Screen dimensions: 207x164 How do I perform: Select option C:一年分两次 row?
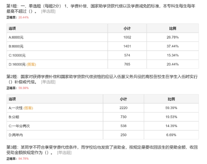point(103,126)
